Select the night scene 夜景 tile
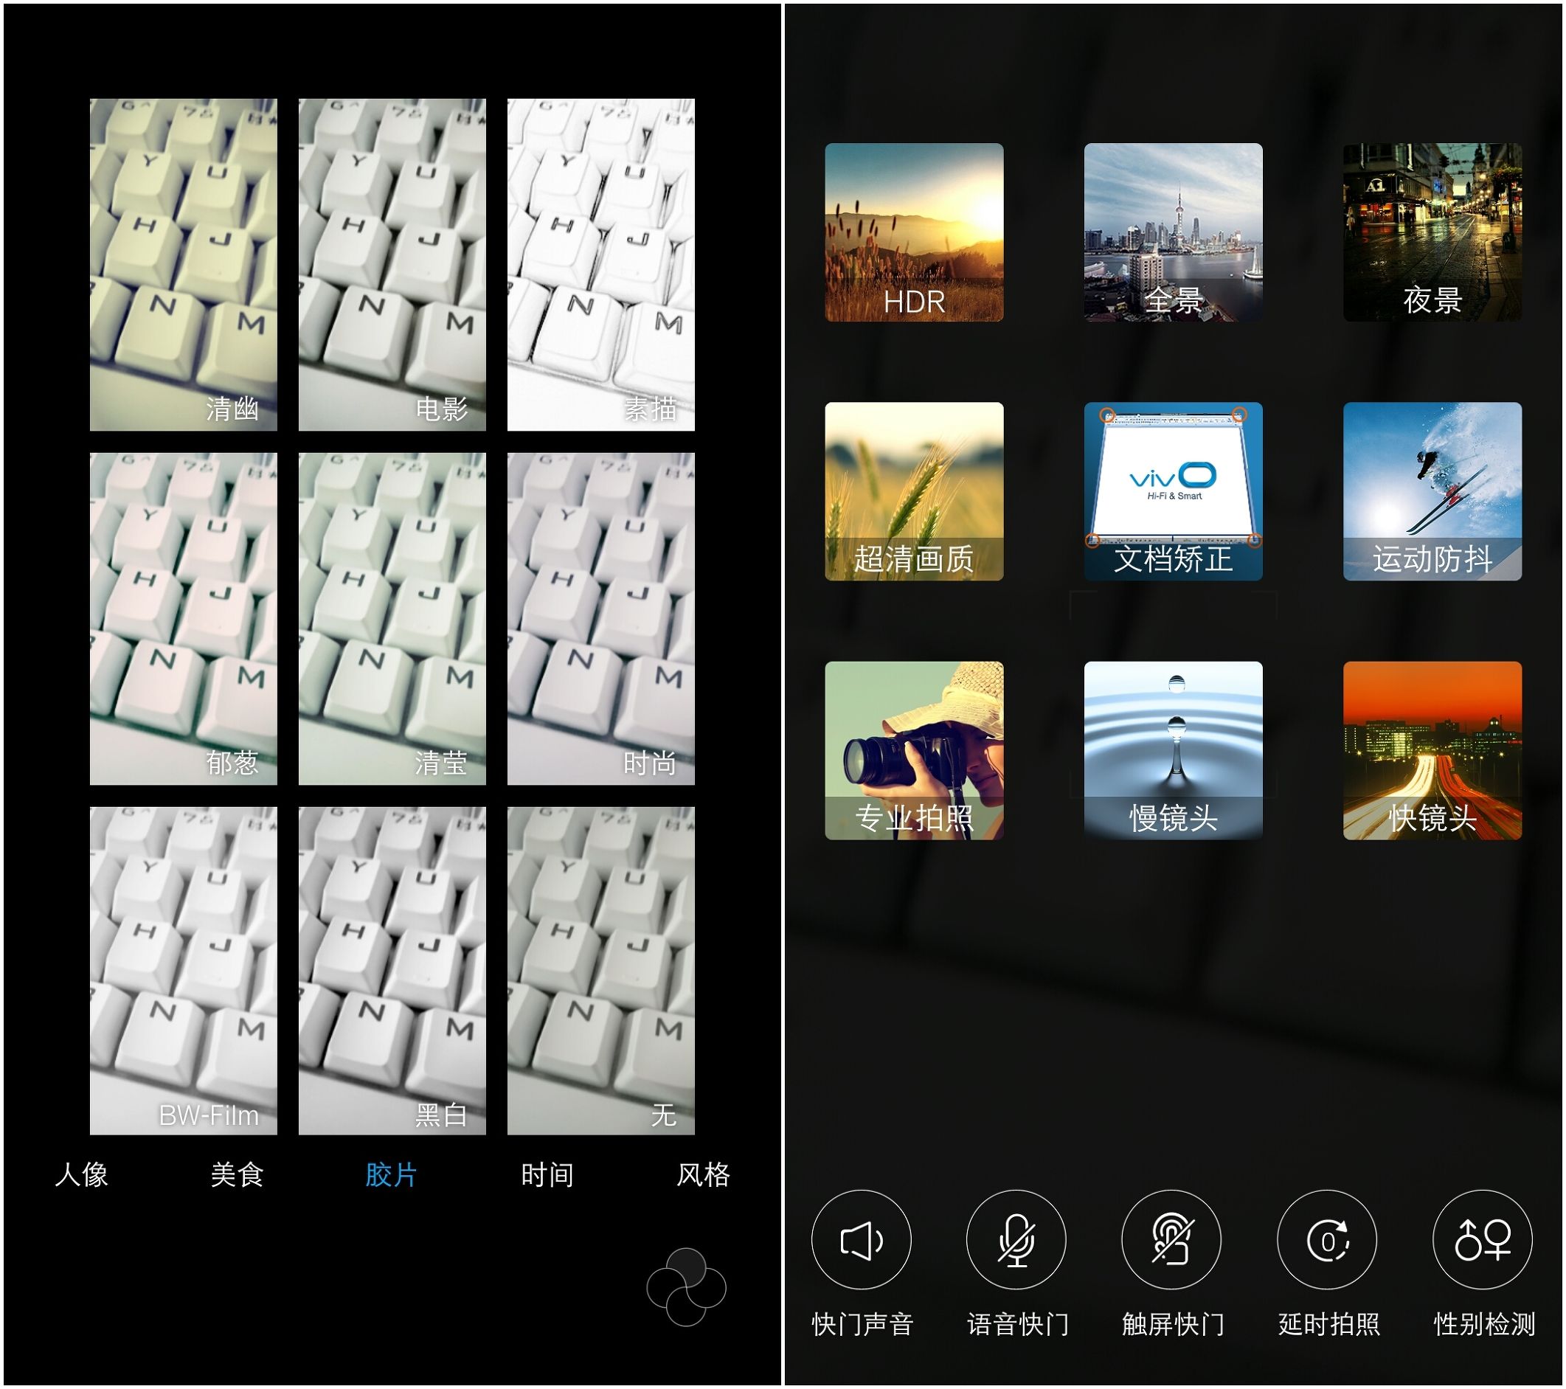The image size is (1566, 1389). [1432, 232]
